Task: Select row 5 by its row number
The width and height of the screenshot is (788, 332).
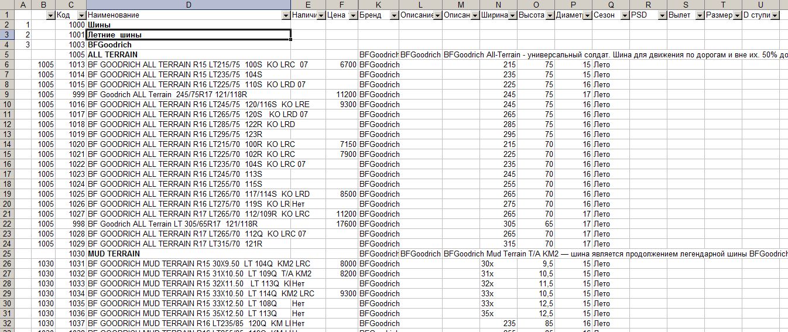Action: pos(6,54)
